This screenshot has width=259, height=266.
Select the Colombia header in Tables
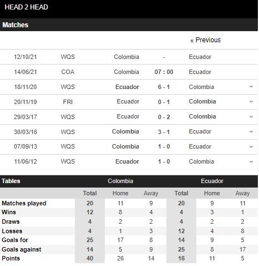pyautogui.click(x=120, y=181)
